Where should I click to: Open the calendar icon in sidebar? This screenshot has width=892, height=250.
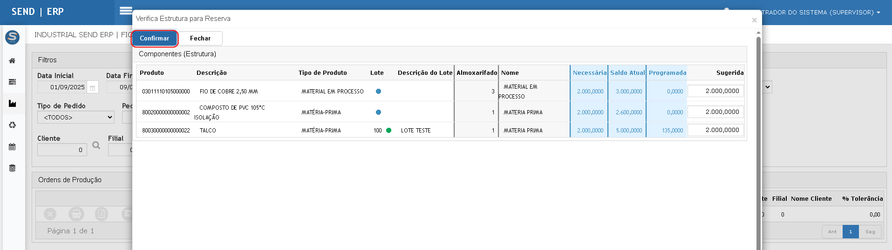coord(13,147)
